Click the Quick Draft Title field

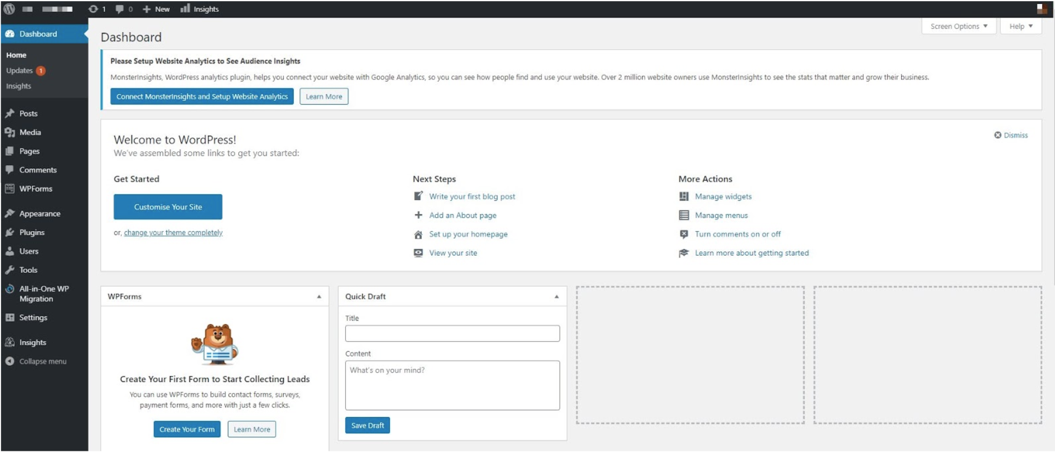(452, 334)
